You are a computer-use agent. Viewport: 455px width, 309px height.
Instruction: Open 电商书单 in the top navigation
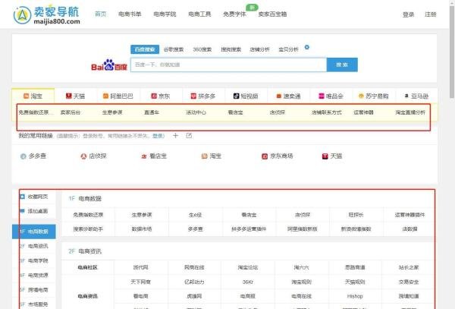point(130,14)
